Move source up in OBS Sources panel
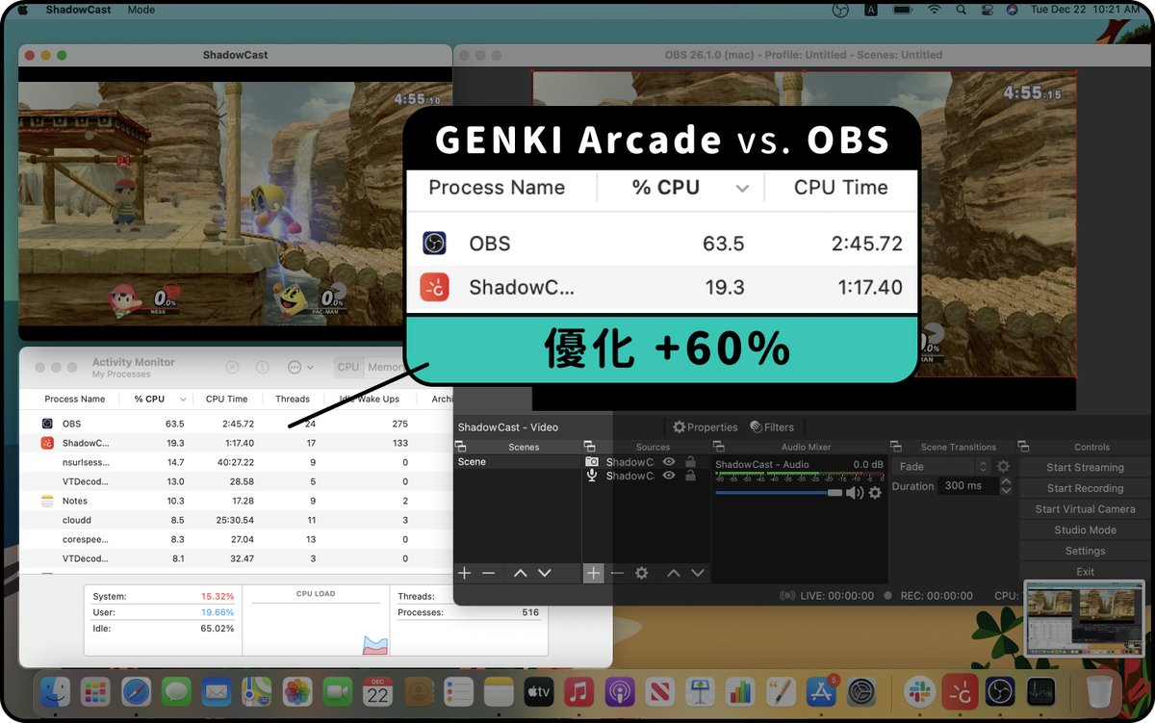Image resolution: width=1155 pixels, height=723 pixels. pyautogui.click(x=674, y=573)
